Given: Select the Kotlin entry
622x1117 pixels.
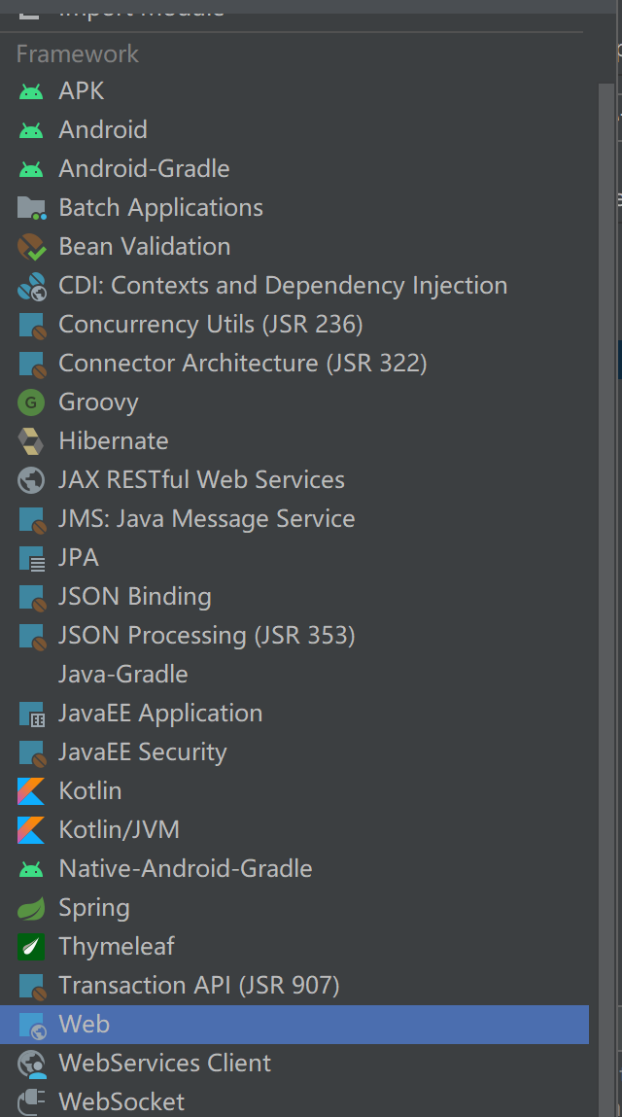Looking at the screenshot, I should [294, 791].
